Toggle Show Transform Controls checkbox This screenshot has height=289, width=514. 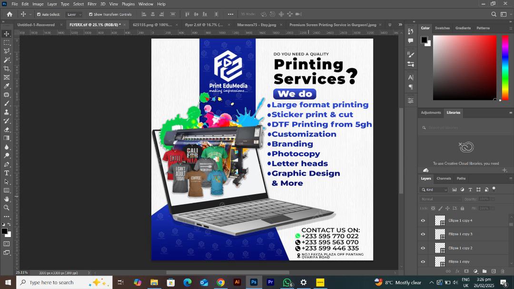click(x=91, y=14)
